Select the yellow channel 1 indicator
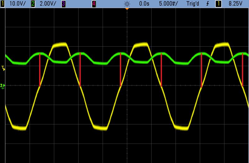Viewport: 249px width, 163px height. tap(3, 4)
